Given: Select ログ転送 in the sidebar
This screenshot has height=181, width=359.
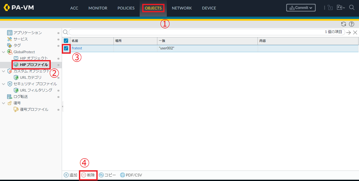Looking at the screenshot, I should (x=21, y=97).
